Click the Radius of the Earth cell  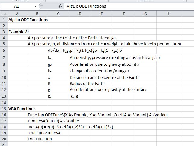click(80, 83)
